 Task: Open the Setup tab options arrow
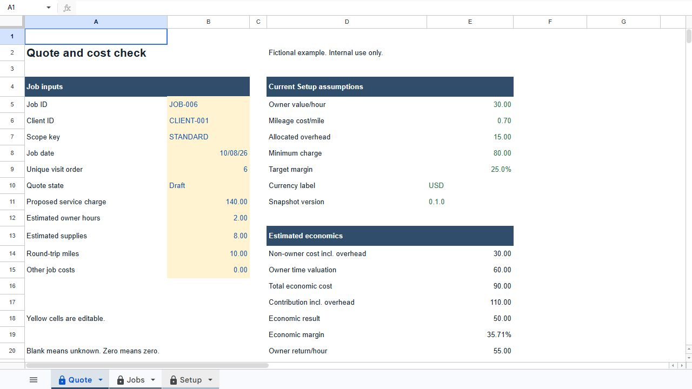pyautogui.click(x=210, y=380)
